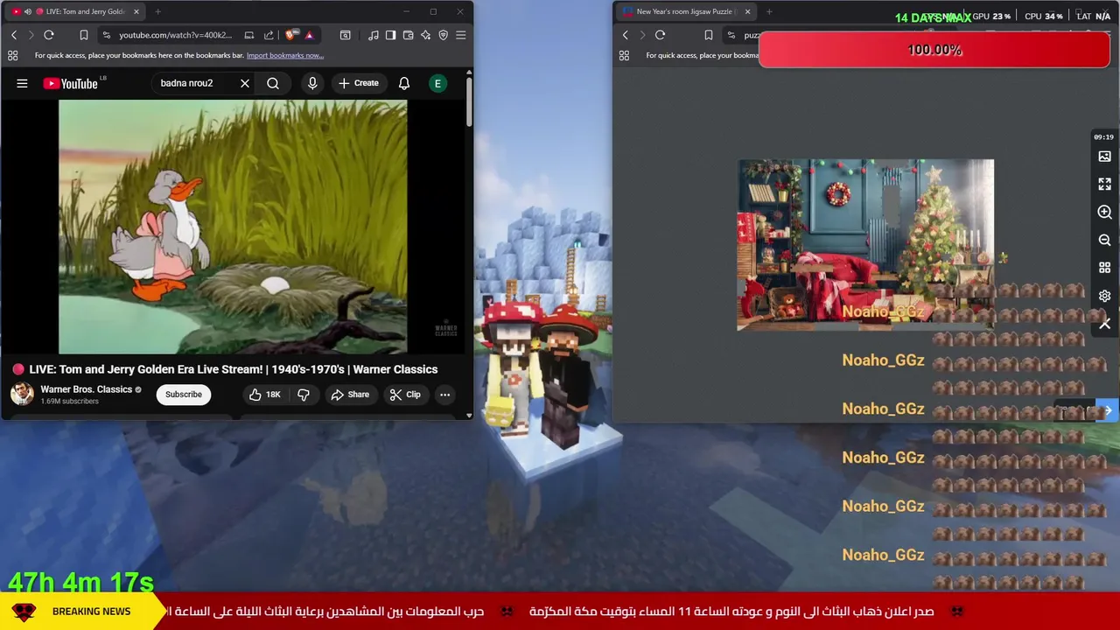Open apps grid on YouTube window bookmarks bar
The width and height of the screenshot is (1120, 630).
click(x=12, y=55)
